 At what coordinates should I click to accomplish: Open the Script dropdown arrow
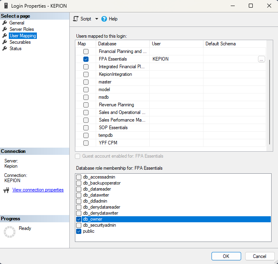coord(97,19)
